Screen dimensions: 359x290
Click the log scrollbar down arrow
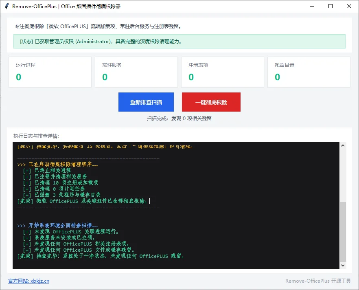[343, 266]
